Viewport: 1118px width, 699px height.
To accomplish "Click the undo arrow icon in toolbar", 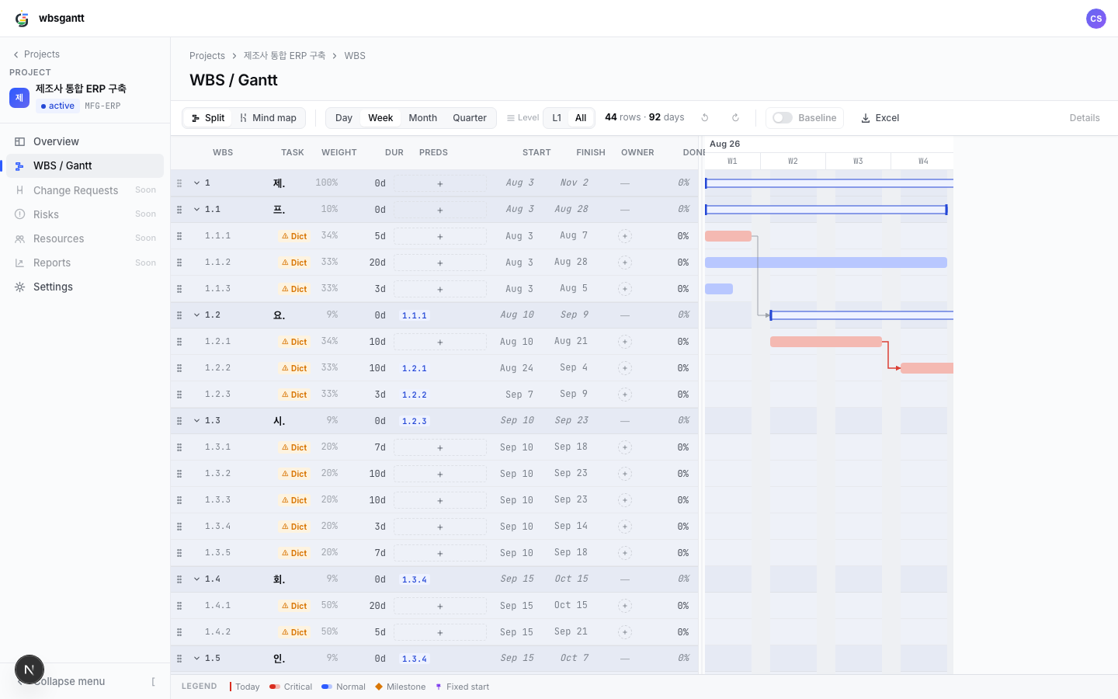I will pyautogui.click(x=705, y=118).
